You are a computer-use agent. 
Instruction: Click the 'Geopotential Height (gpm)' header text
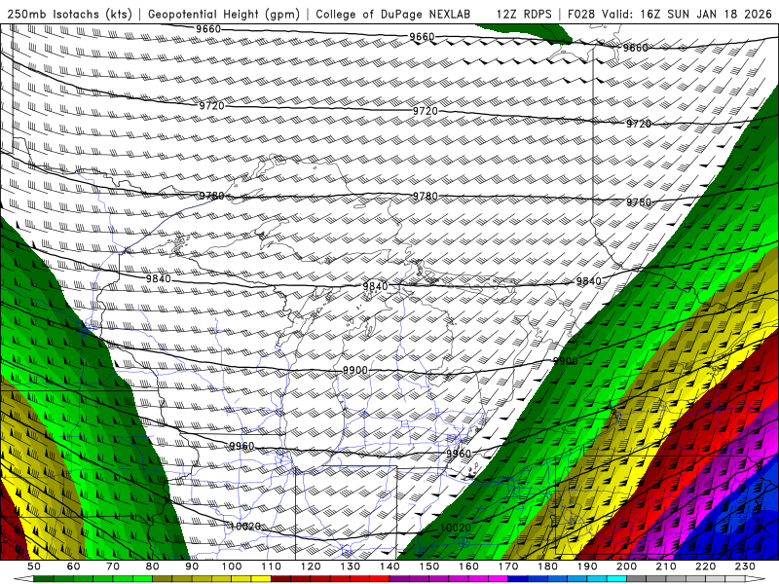(224, 14)
